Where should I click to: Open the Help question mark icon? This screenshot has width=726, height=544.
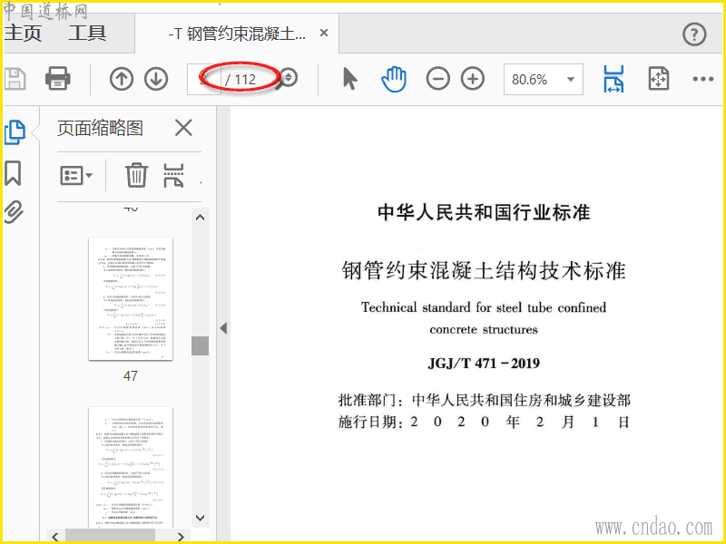tap(694, 34)
